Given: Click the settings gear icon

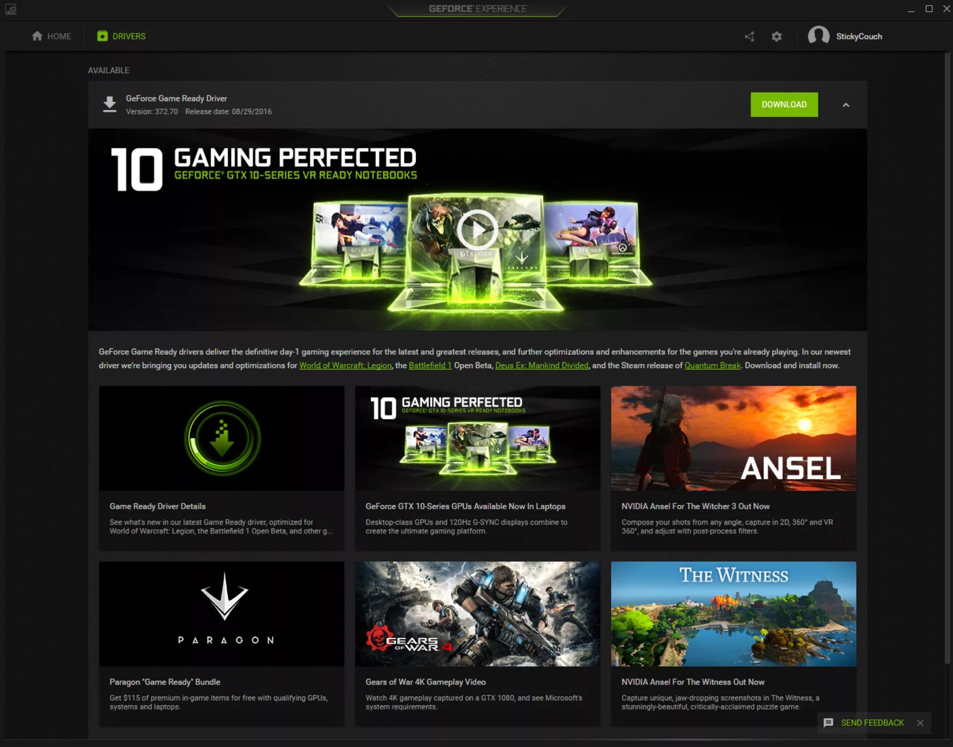Looking at the screenshot, I should point(776,36).
